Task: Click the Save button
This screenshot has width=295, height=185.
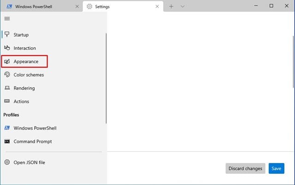Action: coord(277,168)
